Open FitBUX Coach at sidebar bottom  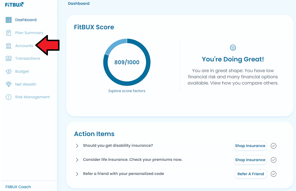pyautogui.click(x=18, y=187)
